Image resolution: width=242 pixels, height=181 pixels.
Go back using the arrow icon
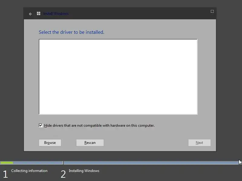point(30,14)
